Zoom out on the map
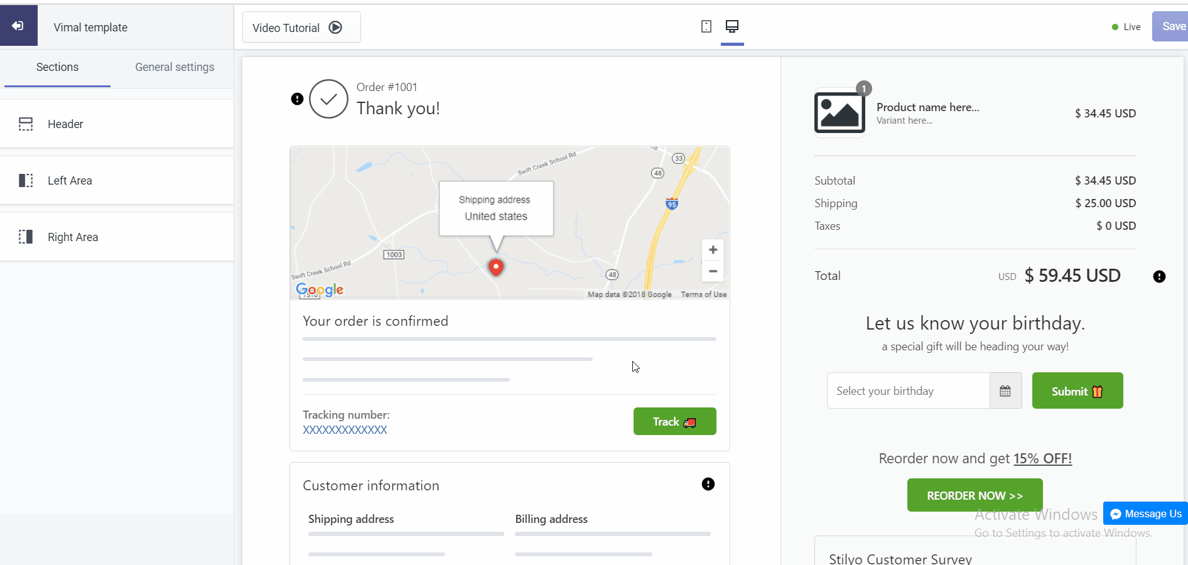Screen dimensions: 1188x565 713,271
